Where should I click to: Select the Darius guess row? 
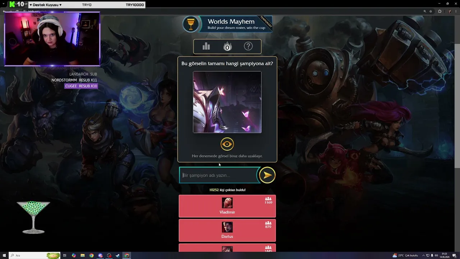tap(227, 230)
